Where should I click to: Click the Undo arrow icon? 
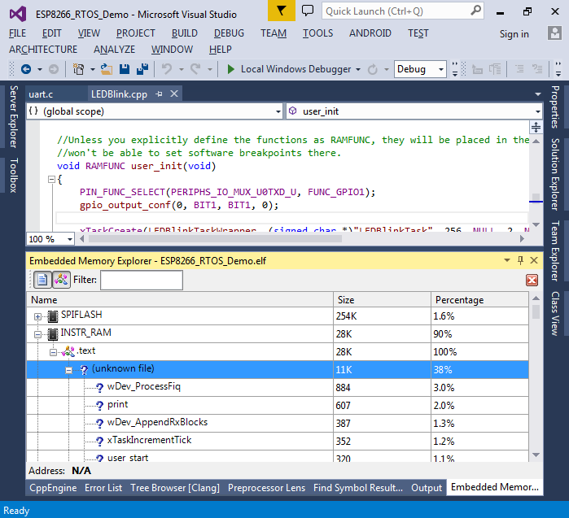167,69
